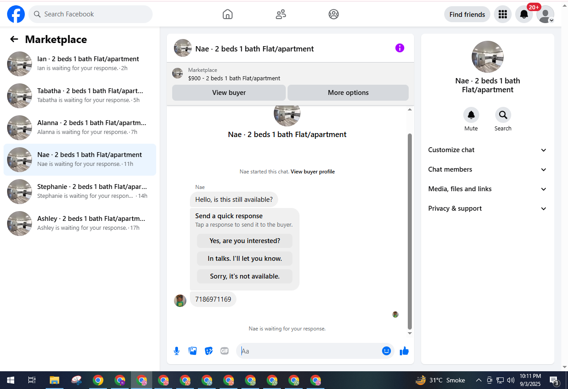The image size is (568, 389).
Task: Attach a photo or file
Action: 193,351
